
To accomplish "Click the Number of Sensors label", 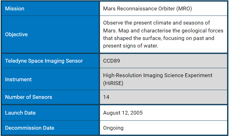I will point(29,97).
